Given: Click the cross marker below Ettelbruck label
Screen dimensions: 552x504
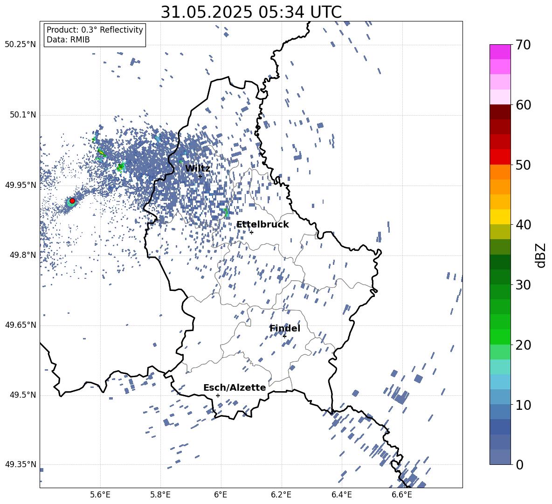Looking at the screenshot, I should click(251, 232).
